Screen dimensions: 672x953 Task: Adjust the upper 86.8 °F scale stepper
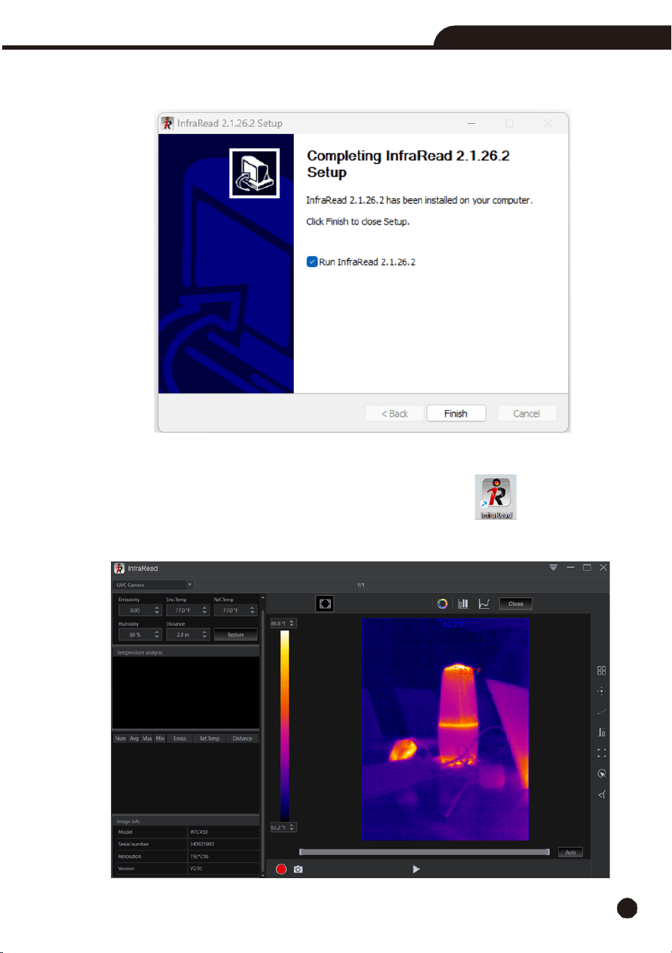coord(292,623)
